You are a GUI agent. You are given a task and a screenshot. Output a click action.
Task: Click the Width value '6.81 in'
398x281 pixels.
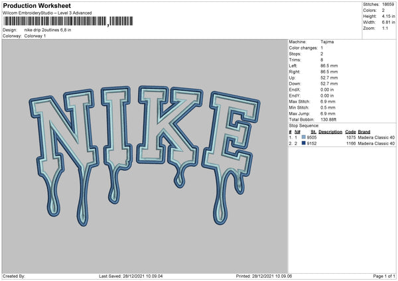click(x=388, y=23)
